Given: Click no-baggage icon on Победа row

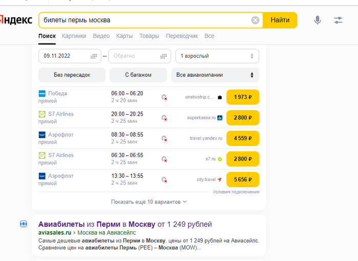Looking at the screenshot, I should pos(164,97).
